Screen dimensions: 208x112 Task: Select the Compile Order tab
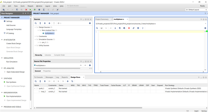coord(59,55)
